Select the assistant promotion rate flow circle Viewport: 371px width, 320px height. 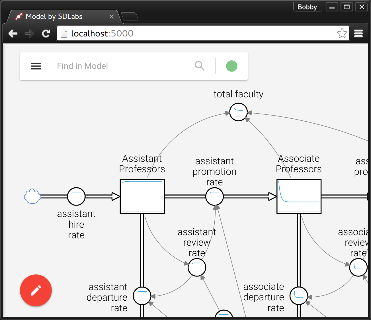click(214, 196)
